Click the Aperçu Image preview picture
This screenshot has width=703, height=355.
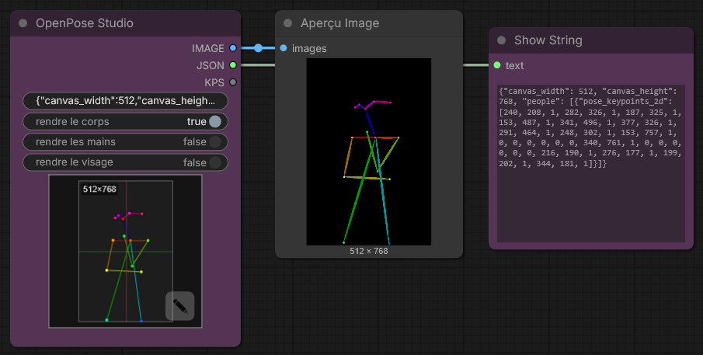pyautogui.click(x=368, y=151)
